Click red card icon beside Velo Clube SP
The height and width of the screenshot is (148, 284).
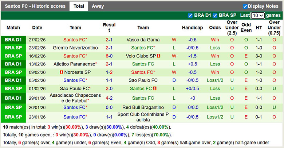[159, 56]
